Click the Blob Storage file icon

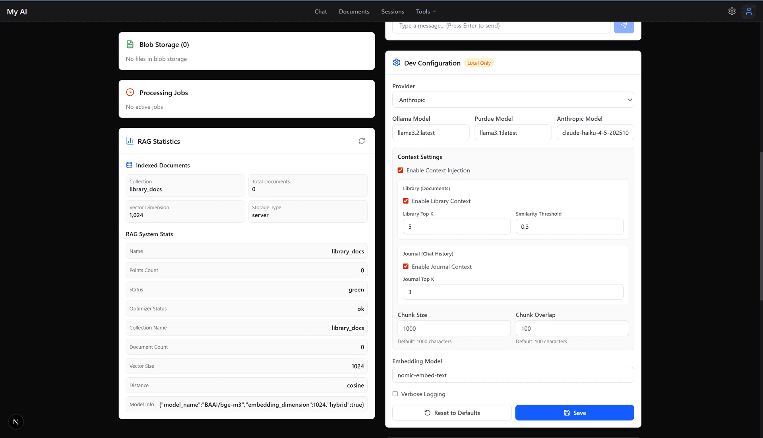(x=130, y=44)
